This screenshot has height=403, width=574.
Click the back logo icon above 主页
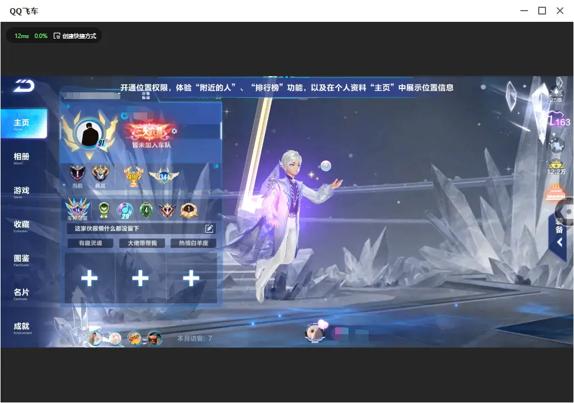click(24, 86)
